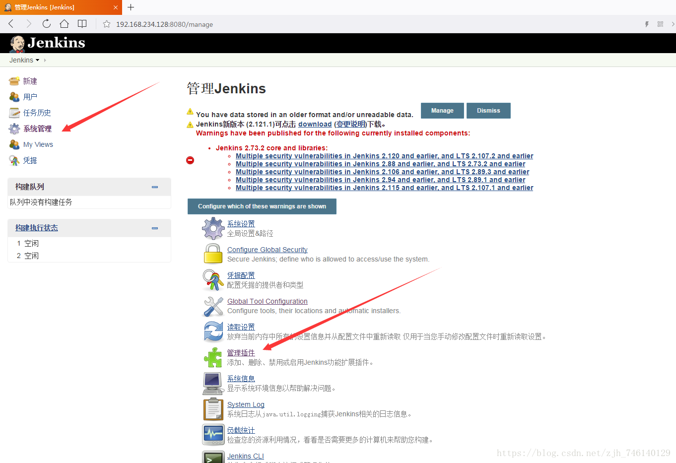The height and width of the screenshot is (463, 676).
Task: Bookmark the page with star icon
Action: click(x=107, y=24)
